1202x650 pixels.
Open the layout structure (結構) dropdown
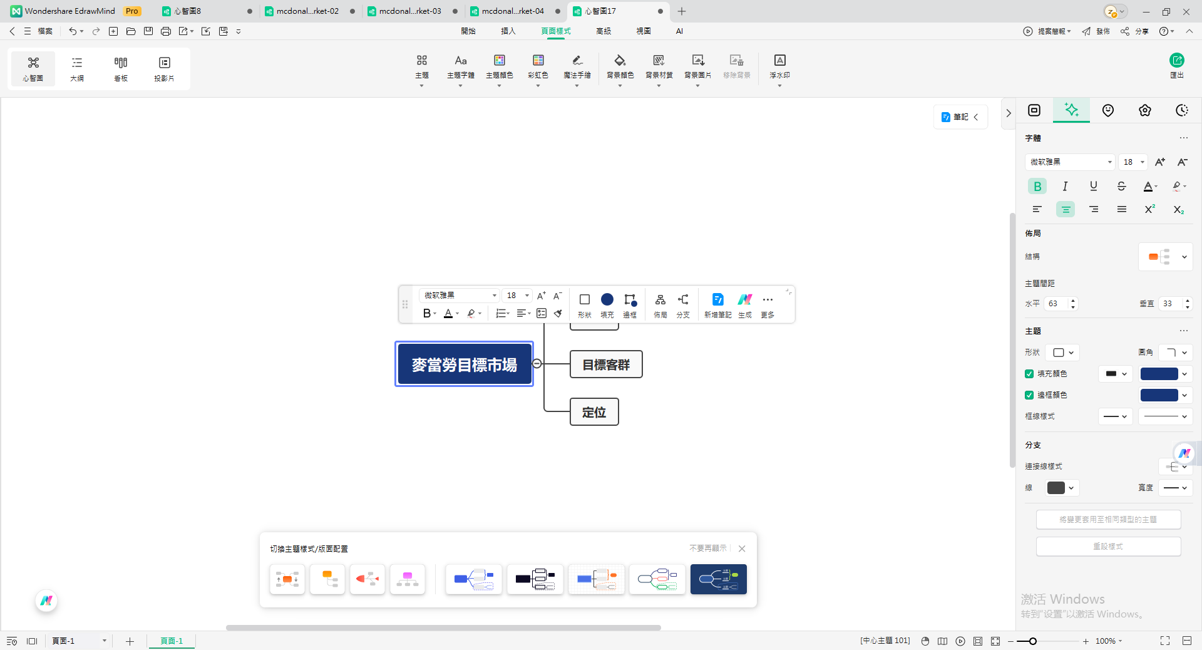pos(1164,257)
